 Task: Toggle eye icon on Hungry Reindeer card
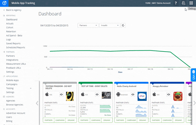click(168, 94)
